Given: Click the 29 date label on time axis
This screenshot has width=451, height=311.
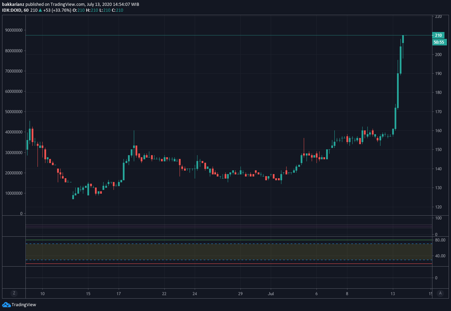Looking at the screenshot, I should pos(240,293).
